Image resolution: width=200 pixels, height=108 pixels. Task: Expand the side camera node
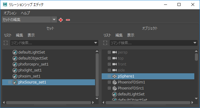pos(109,70)
